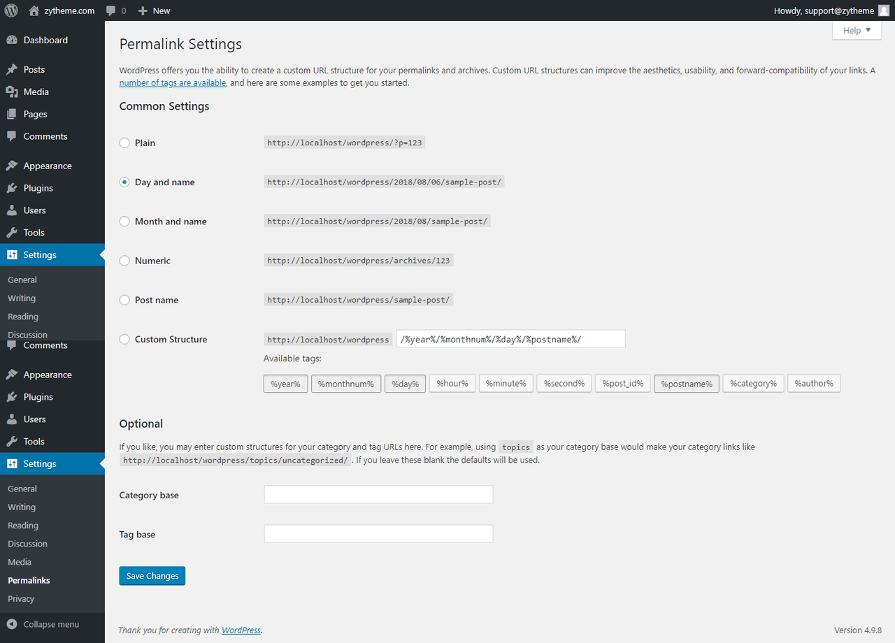Click the Version 4.9.8 footer text

[x=857, y=630]
